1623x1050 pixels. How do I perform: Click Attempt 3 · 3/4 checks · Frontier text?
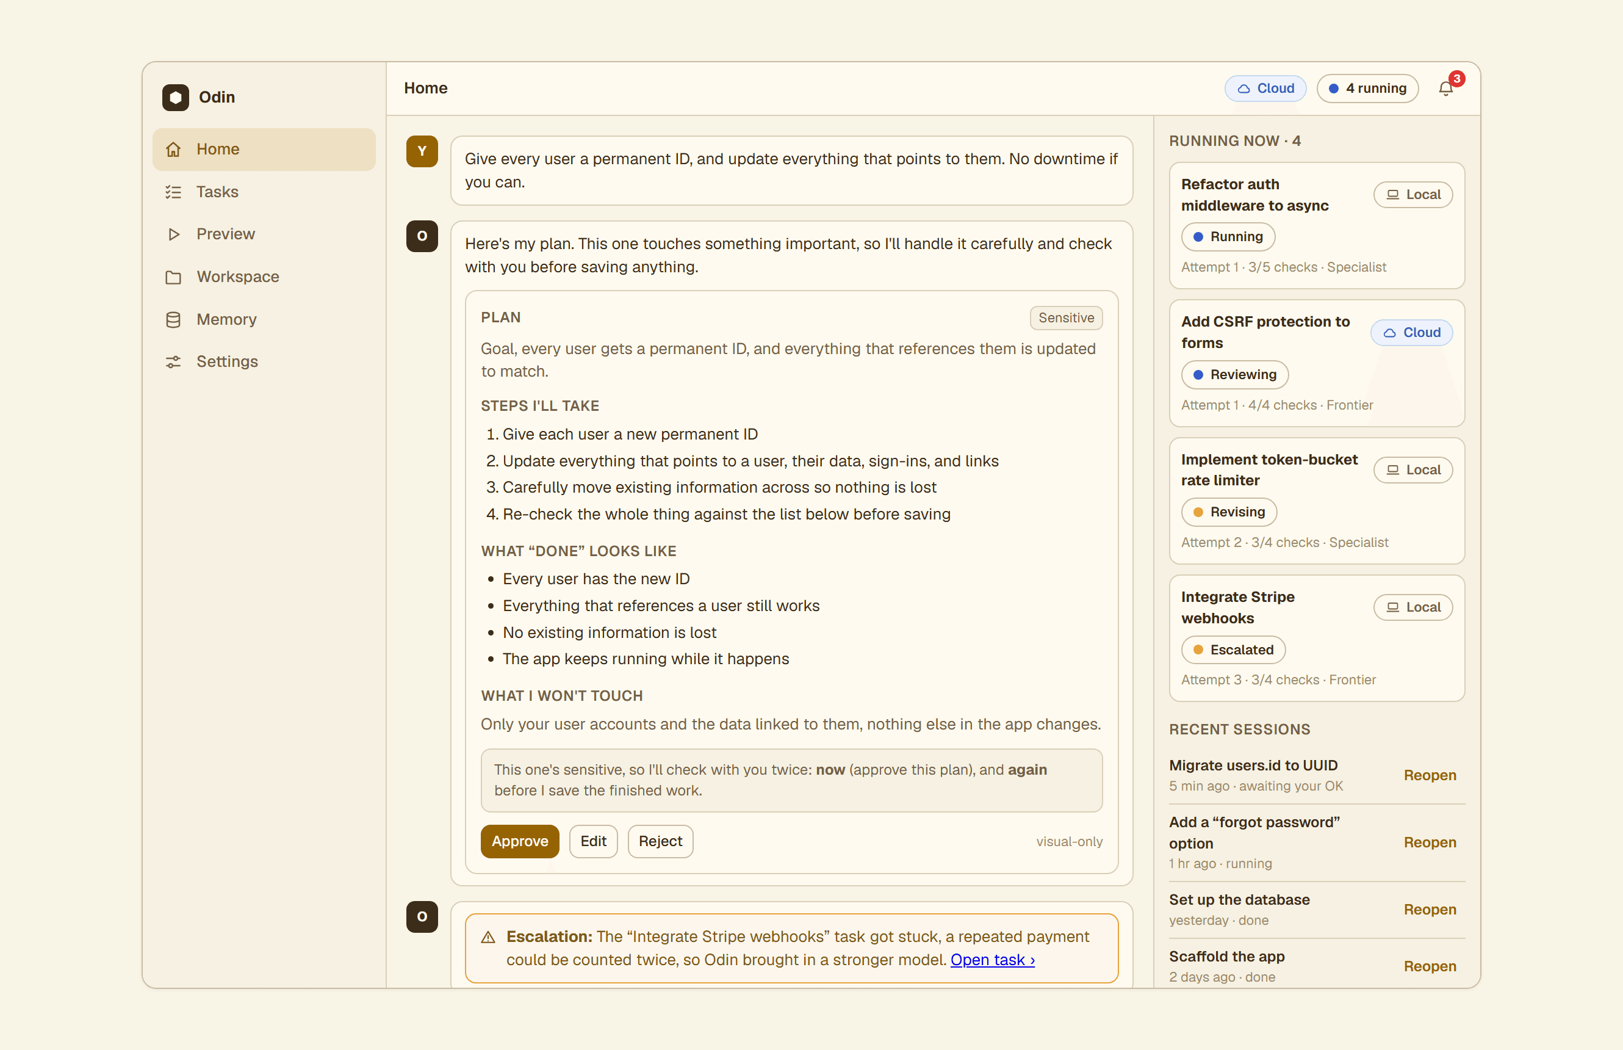(x=1278, y=680)
